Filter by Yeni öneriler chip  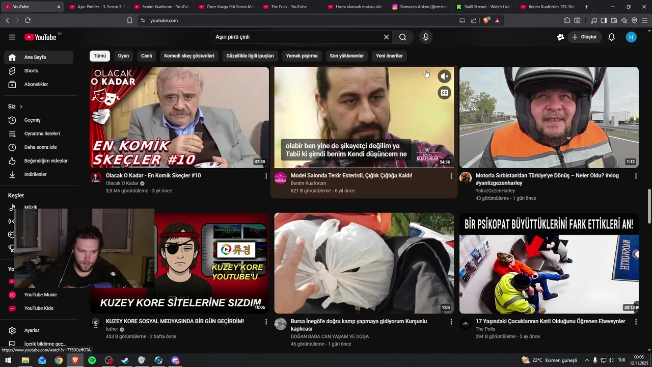coord(389,56)
